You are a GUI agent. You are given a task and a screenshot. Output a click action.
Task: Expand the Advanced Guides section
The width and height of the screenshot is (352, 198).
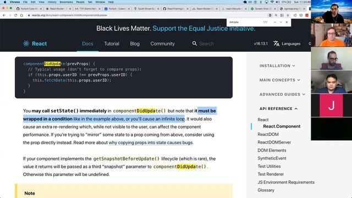(282, 95)
